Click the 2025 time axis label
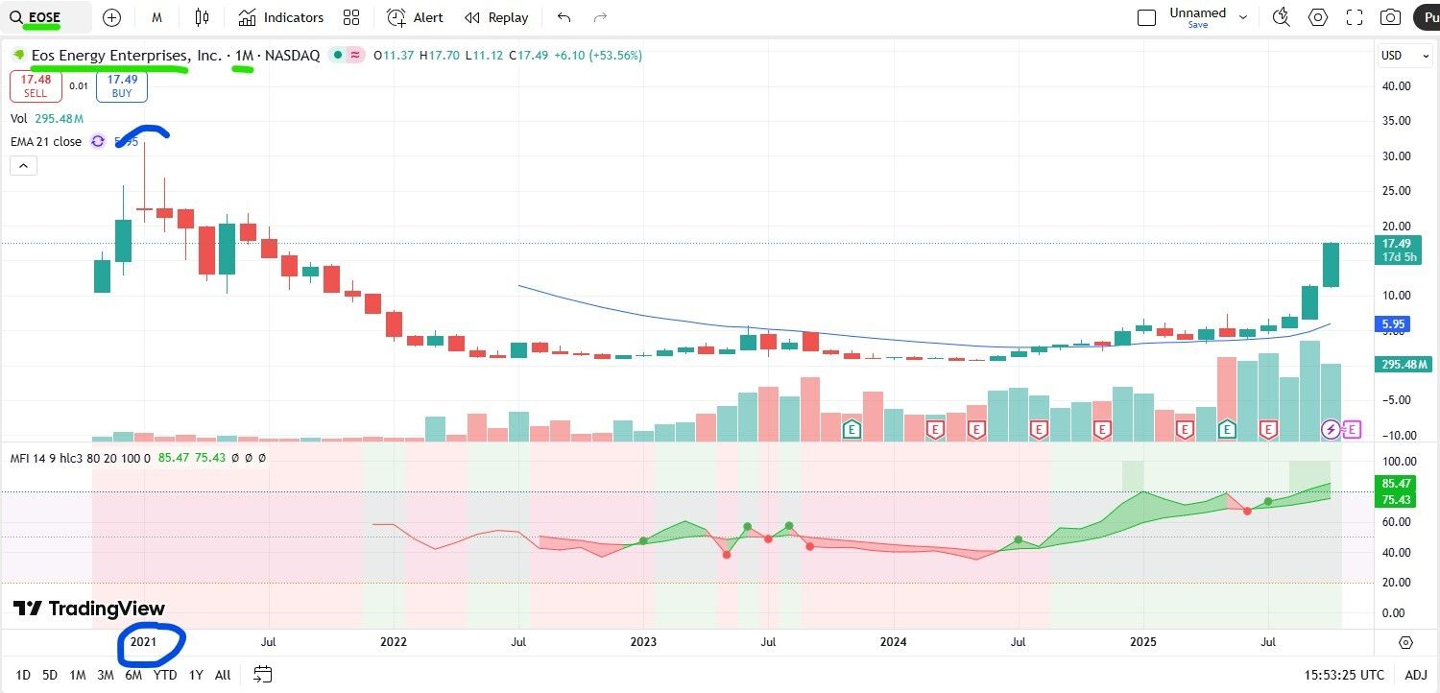This screenshot has height=693, width=1440. pyautogui.click(x=1143, y=641)
